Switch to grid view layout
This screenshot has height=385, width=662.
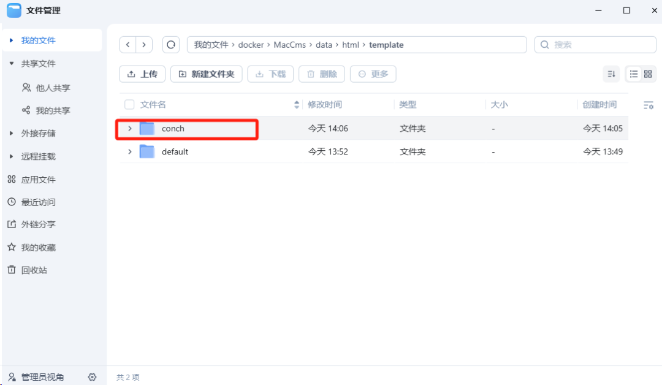click(x=648, y=74)
